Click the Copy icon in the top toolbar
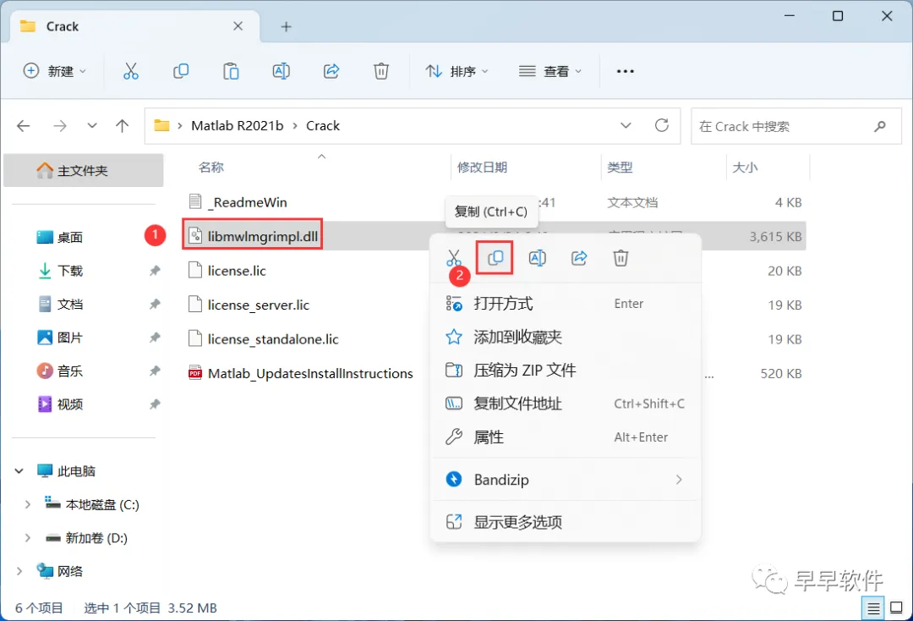Viewport: 913px width, 621px height. point(181,71)
